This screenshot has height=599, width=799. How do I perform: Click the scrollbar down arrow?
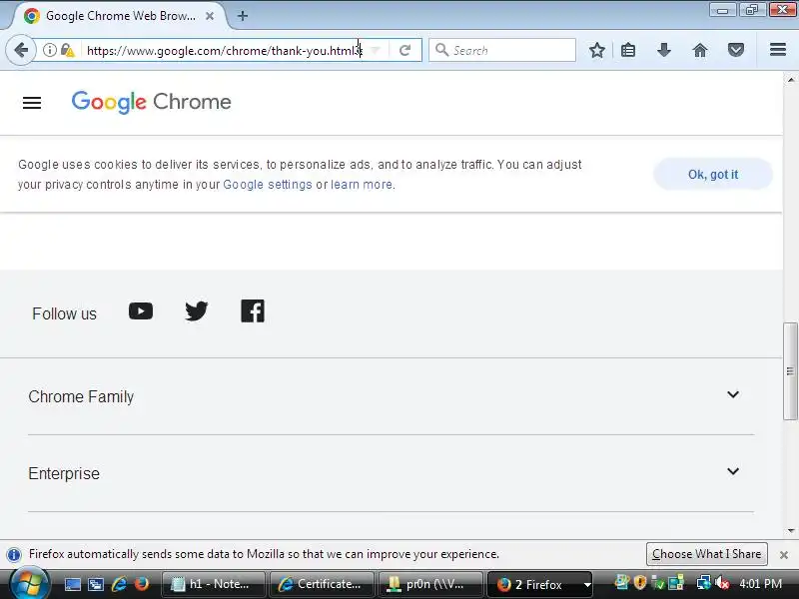(x=791, y=531)
